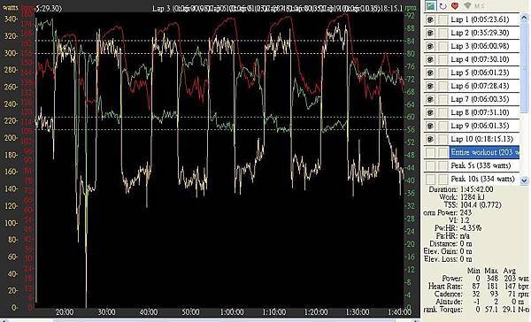
Task: Click the red heart rate icon
Action: 455,6
